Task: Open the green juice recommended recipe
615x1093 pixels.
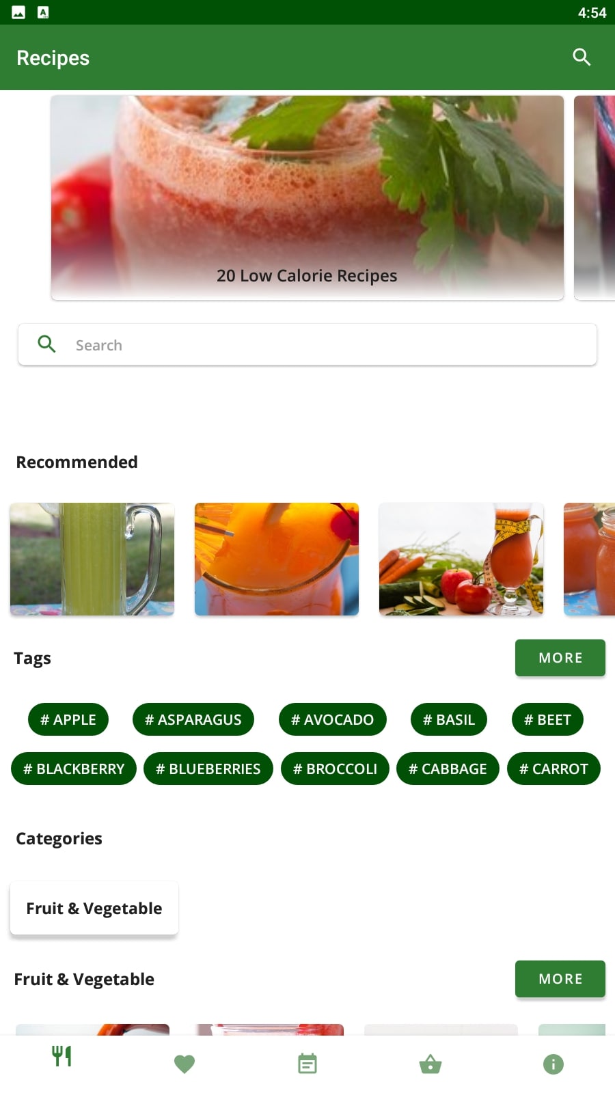Action: (92, 559)
